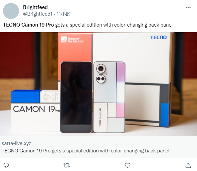Open the satta-live.xyz link domain
The width and height of the screenshot is (197, 171).
(16, 143)
